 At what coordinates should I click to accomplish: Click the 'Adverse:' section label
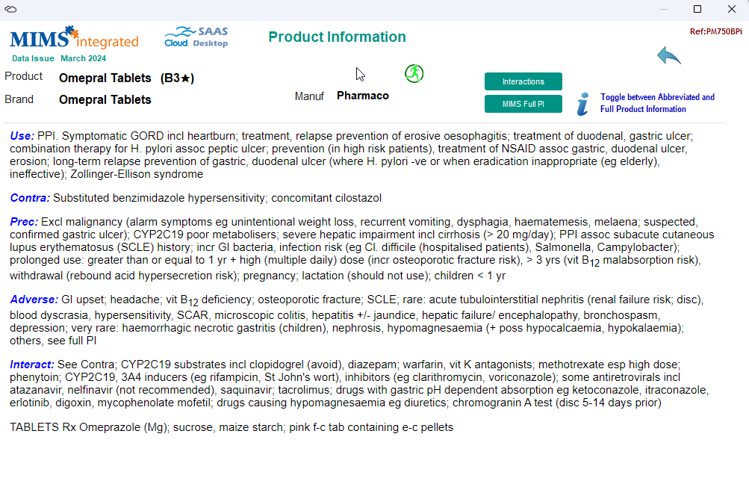point(34,300)
